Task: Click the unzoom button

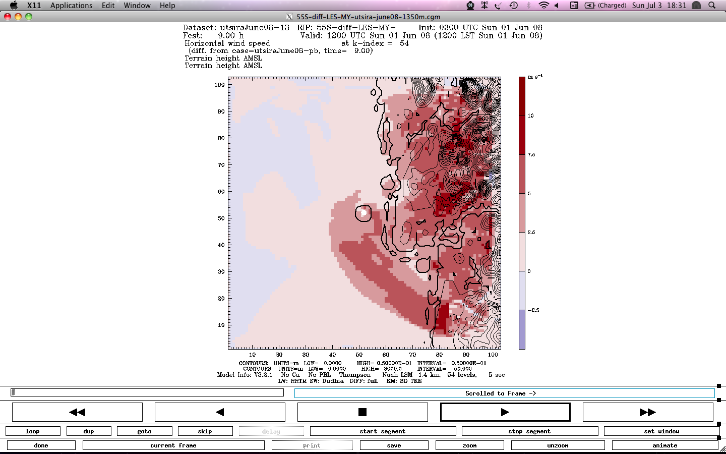Action: [x=558, y=445]
